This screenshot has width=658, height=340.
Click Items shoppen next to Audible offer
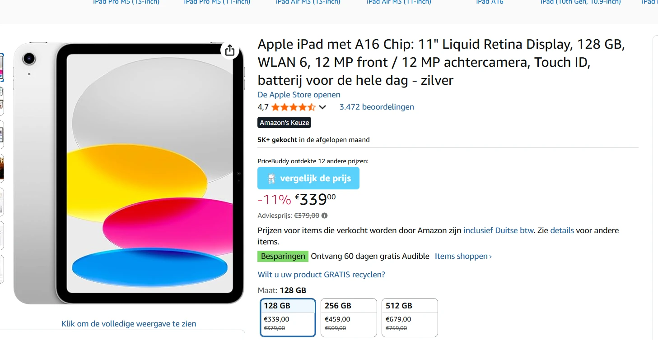(x=461, y=256)
